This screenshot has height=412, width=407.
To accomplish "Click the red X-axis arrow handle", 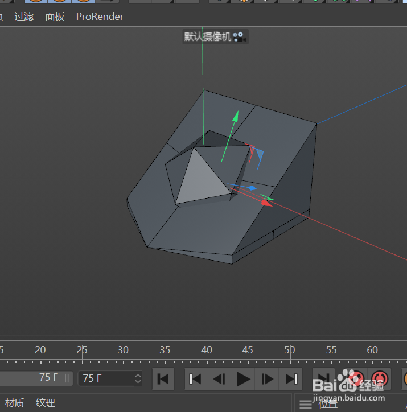I will (267, 203).
